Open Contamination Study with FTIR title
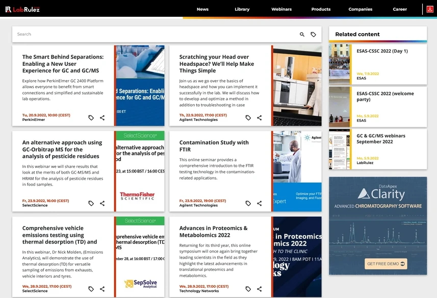This screenshot has height=298, width=437. pos(214,146)
